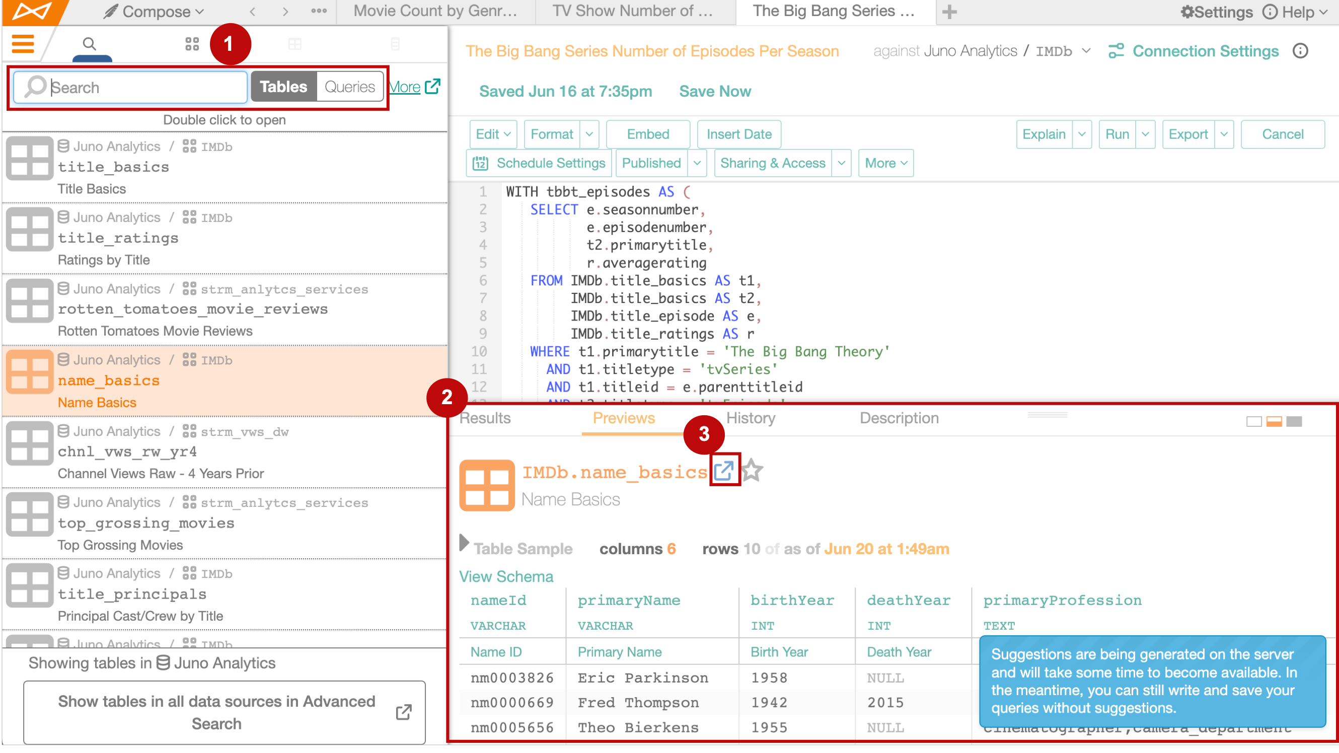Screen dimensions: 1339x753
Task: Open Sharing & Access dropdown arrow
Action: pyautogui.click(x=841, y=163)
